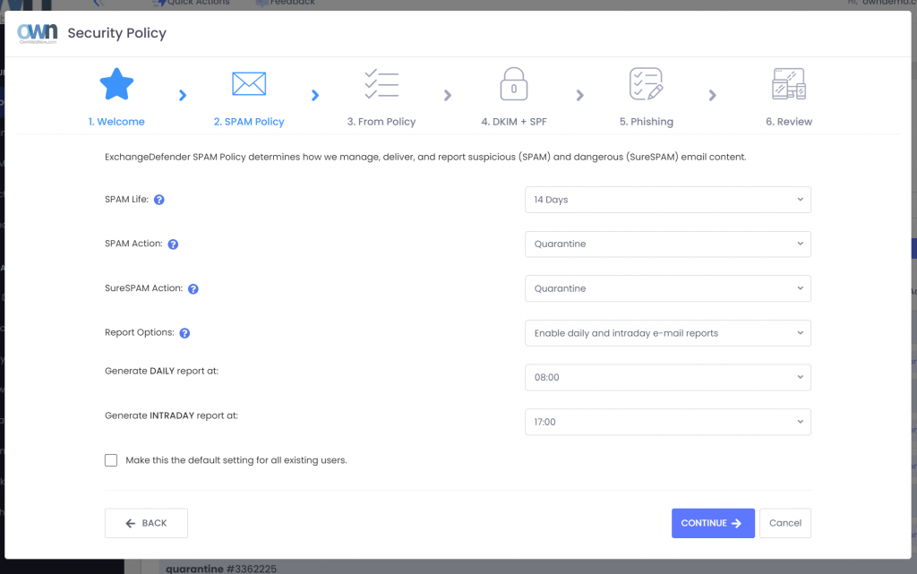
Task: Enable default setting for all existing users
Action: point(111,460)
